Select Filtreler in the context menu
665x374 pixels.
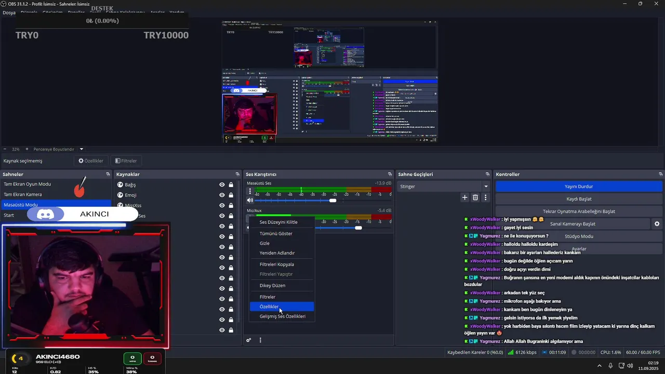[x=282, y=297]
